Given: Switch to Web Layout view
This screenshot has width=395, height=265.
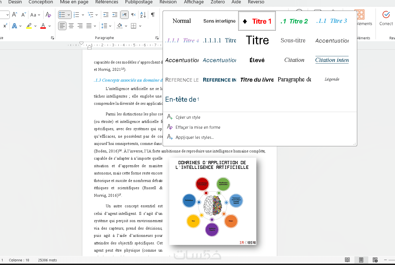Looking at the screenshot, I should [375, 260].
